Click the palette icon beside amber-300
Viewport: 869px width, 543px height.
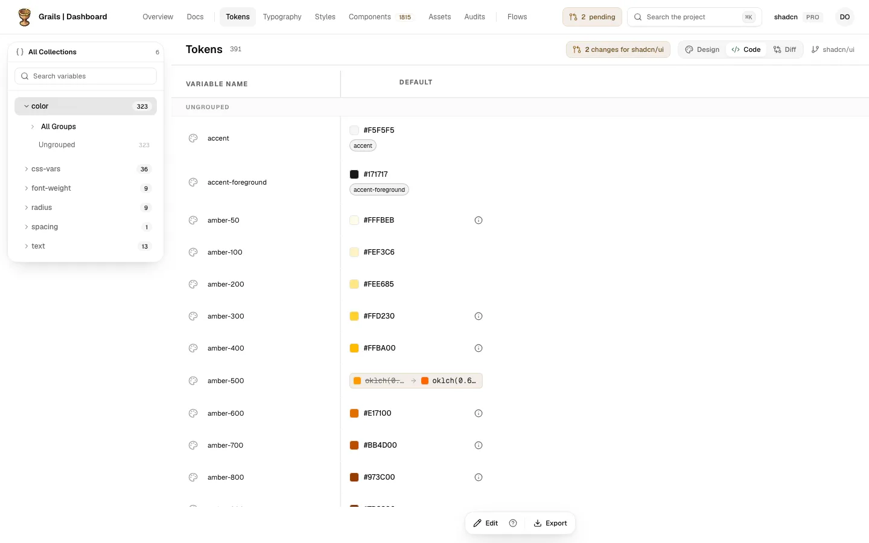click(193, 316)
